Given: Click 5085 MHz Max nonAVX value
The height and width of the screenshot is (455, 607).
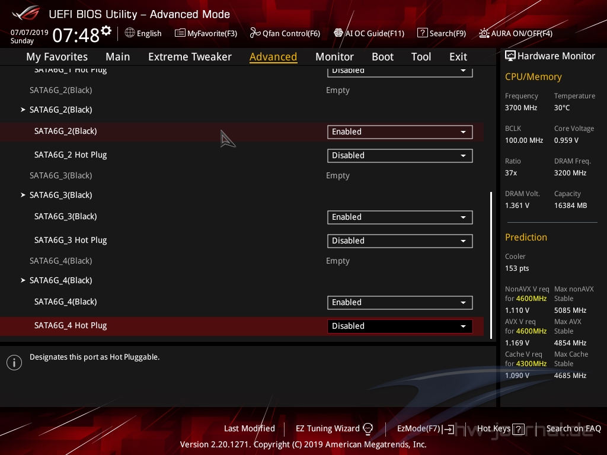Looking at the screenshot, I should coord(570,310).
